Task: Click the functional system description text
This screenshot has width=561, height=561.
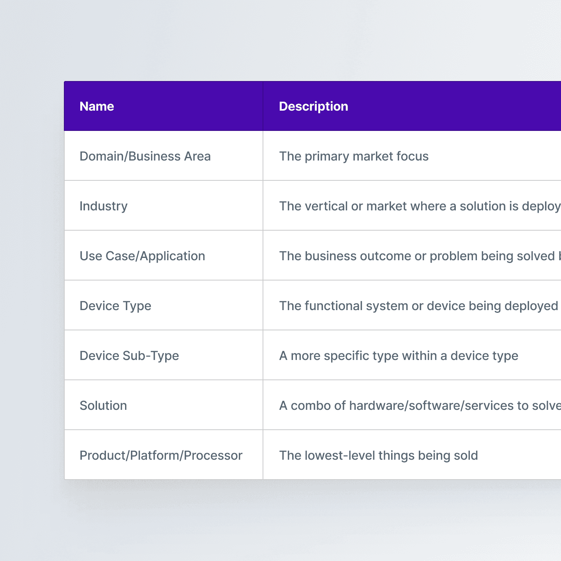Action: click(419, 306)
